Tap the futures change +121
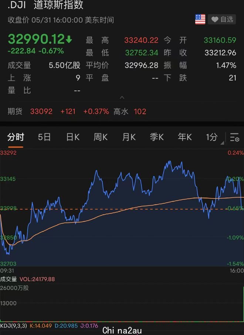The height and width of the screenshot is (335, 244). [x=68, y=111]
